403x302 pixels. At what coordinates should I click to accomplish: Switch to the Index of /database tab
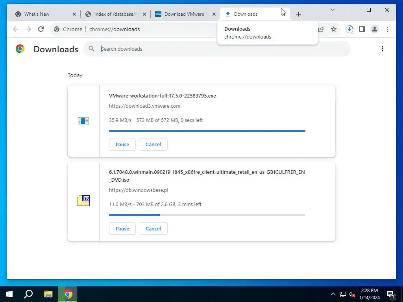tap(116, 14)
